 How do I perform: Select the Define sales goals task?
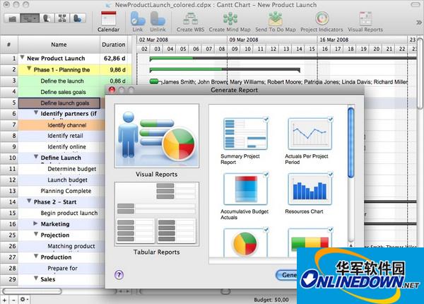pyautogui.click(x=64, y=92)
